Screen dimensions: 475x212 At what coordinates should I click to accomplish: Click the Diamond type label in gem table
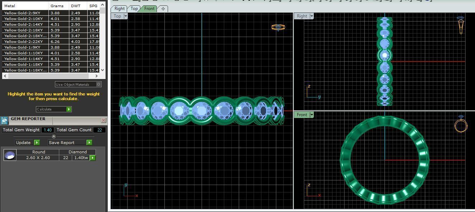78,152
